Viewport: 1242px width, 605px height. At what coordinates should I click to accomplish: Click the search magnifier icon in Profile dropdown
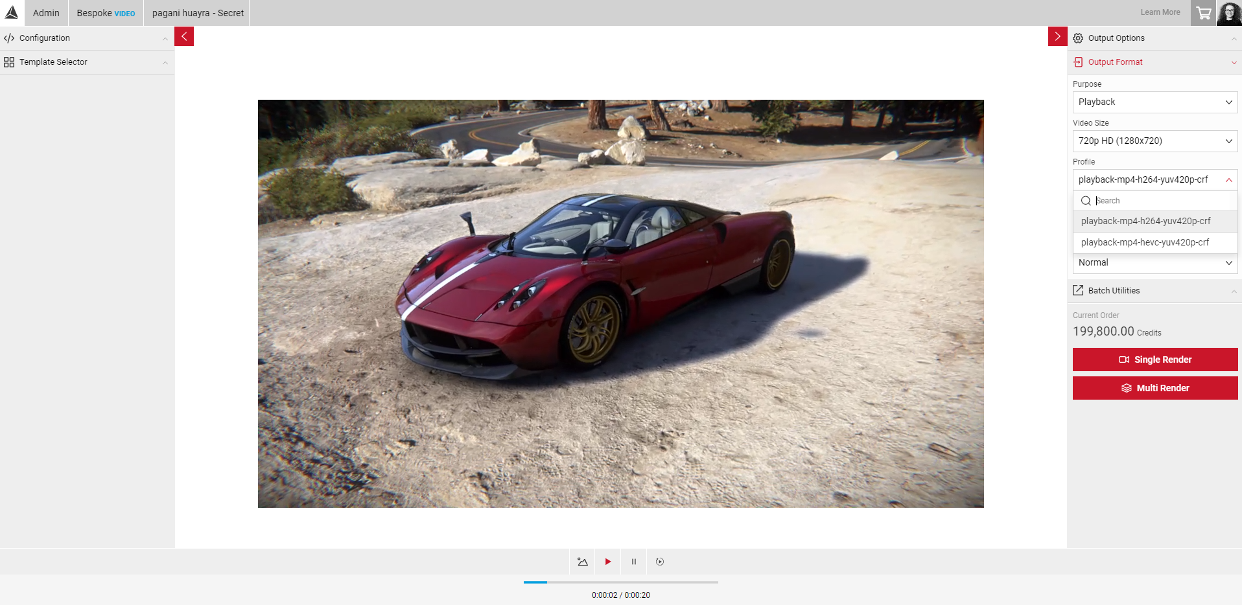pos(1086,201)
